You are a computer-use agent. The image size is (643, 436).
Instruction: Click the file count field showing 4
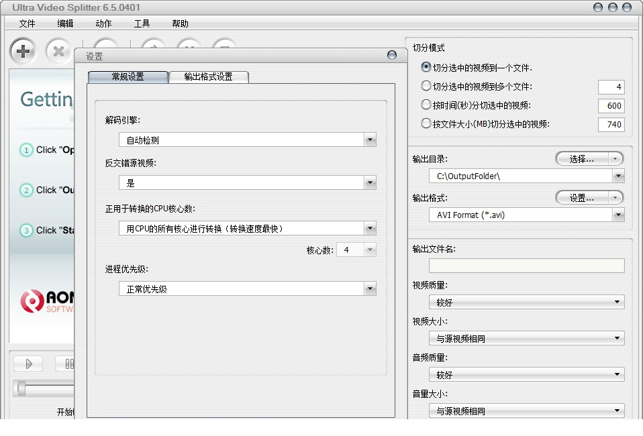tap(611, 87)
